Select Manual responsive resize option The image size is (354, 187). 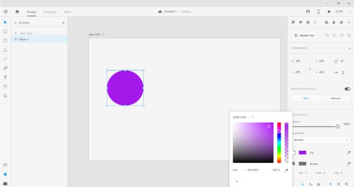[335, 98]
